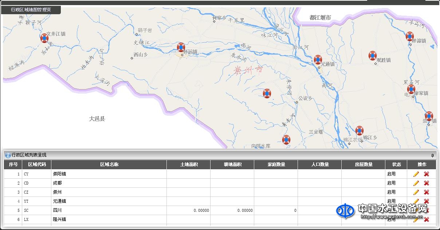This screenshot has width=440, height=230.
Task: Switch to the 行政区域地图管理页 tab
Action: click(x=31, y=10)
